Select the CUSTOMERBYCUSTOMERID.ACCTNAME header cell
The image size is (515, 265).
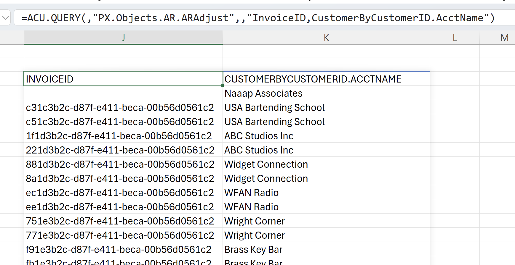(326, 79)
